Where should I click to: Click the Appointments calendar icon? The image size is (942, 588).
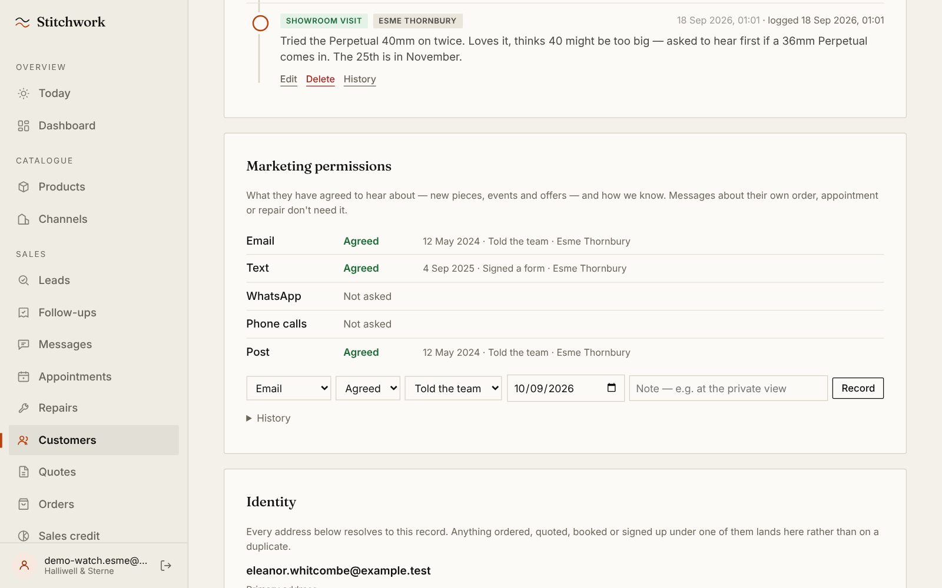(x=24, y=377)
